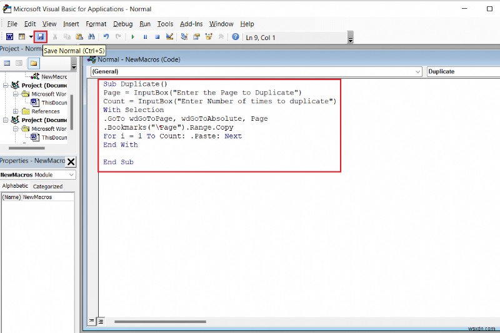This screenshot has height=333, width=500.
Task: Collapse the Project node listed below References
Action: click(6, 120)
